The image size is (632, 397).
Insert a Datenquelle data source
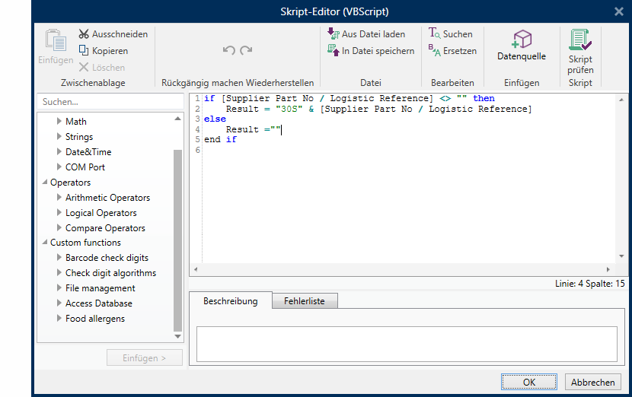522,45
